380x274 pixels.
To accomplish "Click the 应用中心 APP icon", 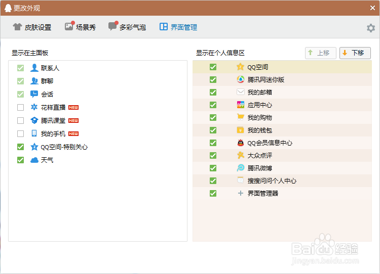I will pos(240,105).
